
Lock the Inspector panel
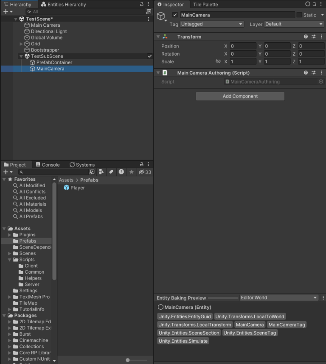point(314,4)
